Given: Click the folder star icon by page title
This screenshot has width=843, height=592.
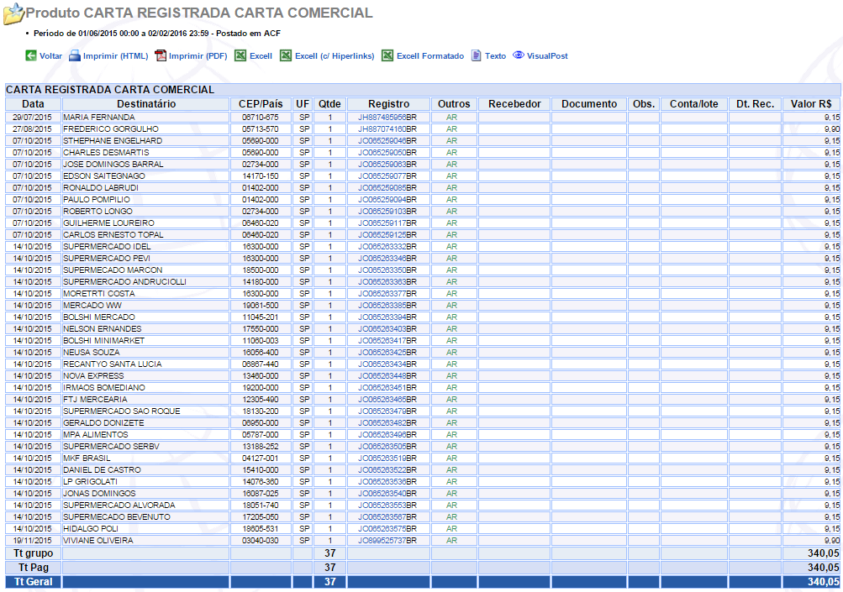Looking at the screenshot, I should pyautogui.click(x=13, y=14).
